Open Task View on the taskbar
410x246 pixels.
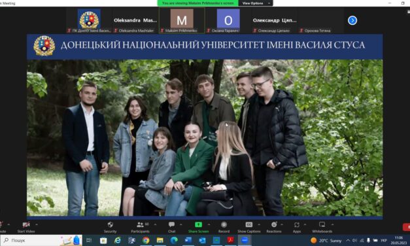89,240
